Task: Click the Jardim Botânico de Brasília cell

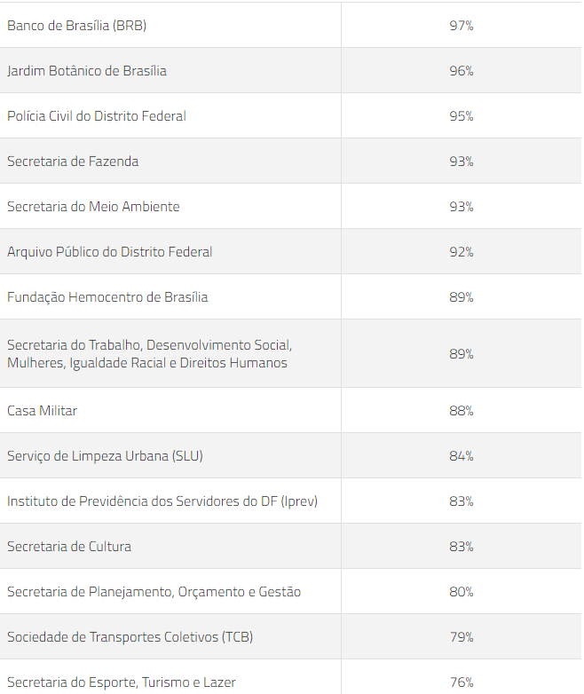Action: coord(170,71)
